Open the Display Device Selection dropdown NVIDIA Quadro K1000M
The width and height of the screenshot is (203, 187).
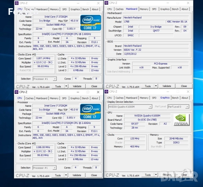point(130,107)
